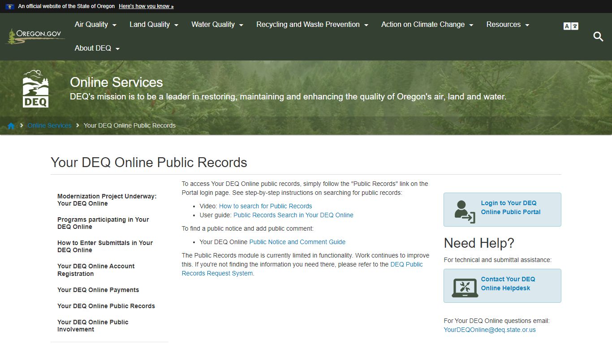This screenshot has width=612, height=344.
Task: Click current breadcrumb Your DEQ Online Public Records
Action: point(129,125)
